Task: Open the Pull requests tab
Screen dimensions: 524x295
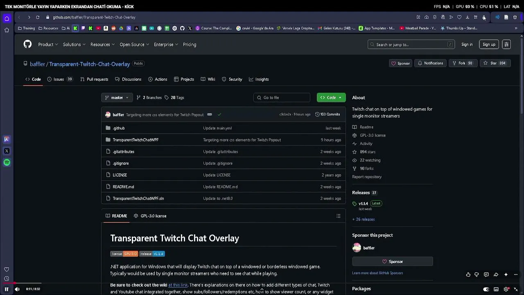Action: pyautogui.click(x=94, y=79)
